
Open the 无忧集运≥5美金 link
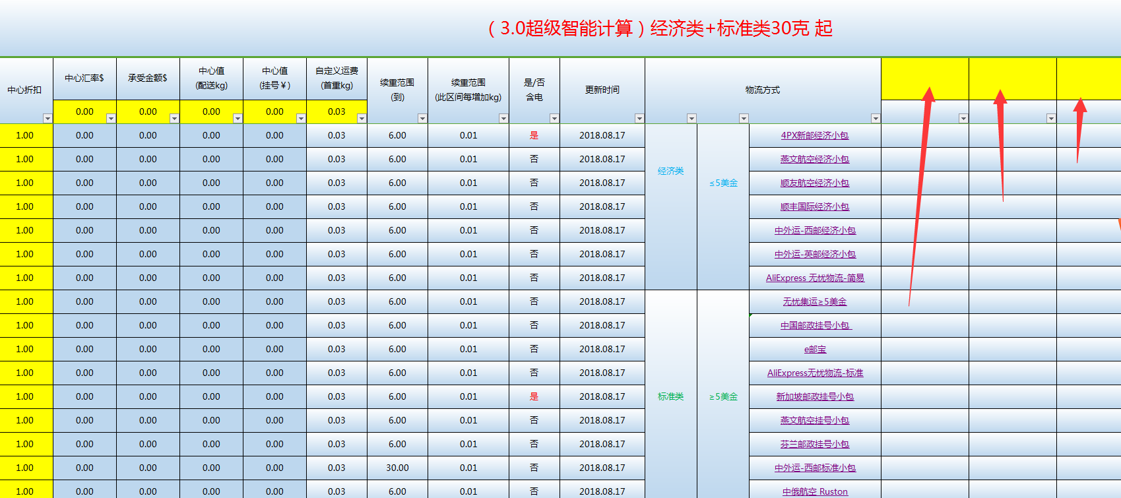[815, 301]
